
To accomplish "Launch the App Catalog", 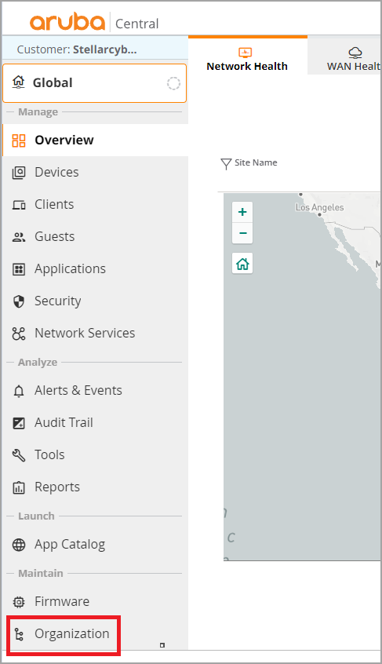I will click(95, 545).
